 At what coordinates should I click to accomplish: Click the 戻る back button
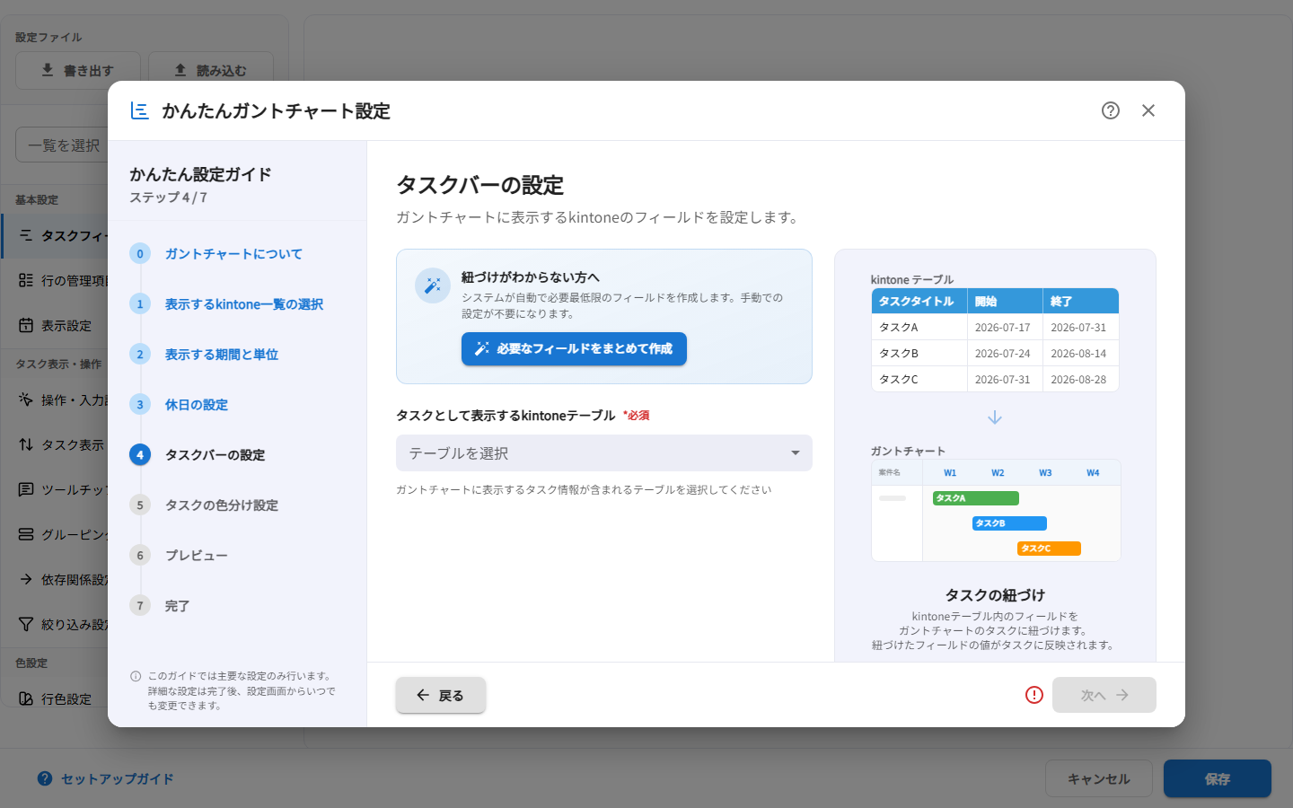click(x=441, y=695)
